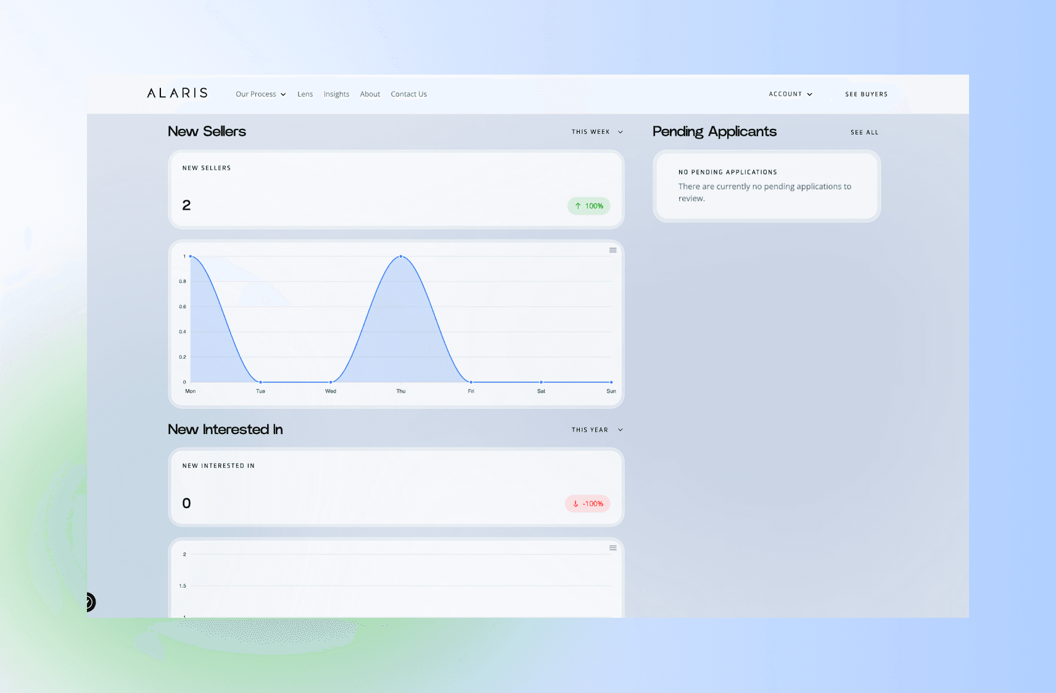
Task: Change the This Year time range
Action: [x=596, y=430]
